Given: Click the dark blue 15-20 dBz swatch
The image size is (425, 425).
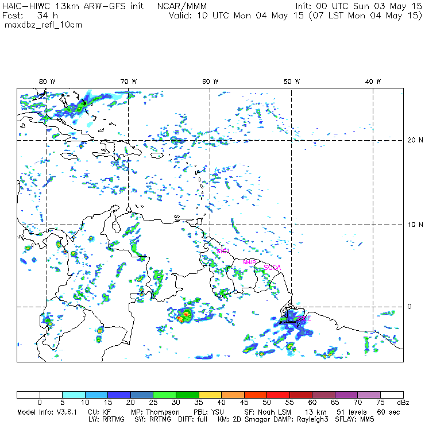Looking at the screenshot, I should (x=119, y=395).
